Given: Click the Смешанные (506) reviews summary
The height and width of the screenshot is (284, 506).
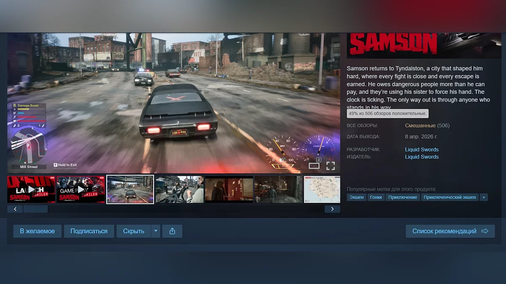Looking at the screenshot, I should [x=428, y=125].
